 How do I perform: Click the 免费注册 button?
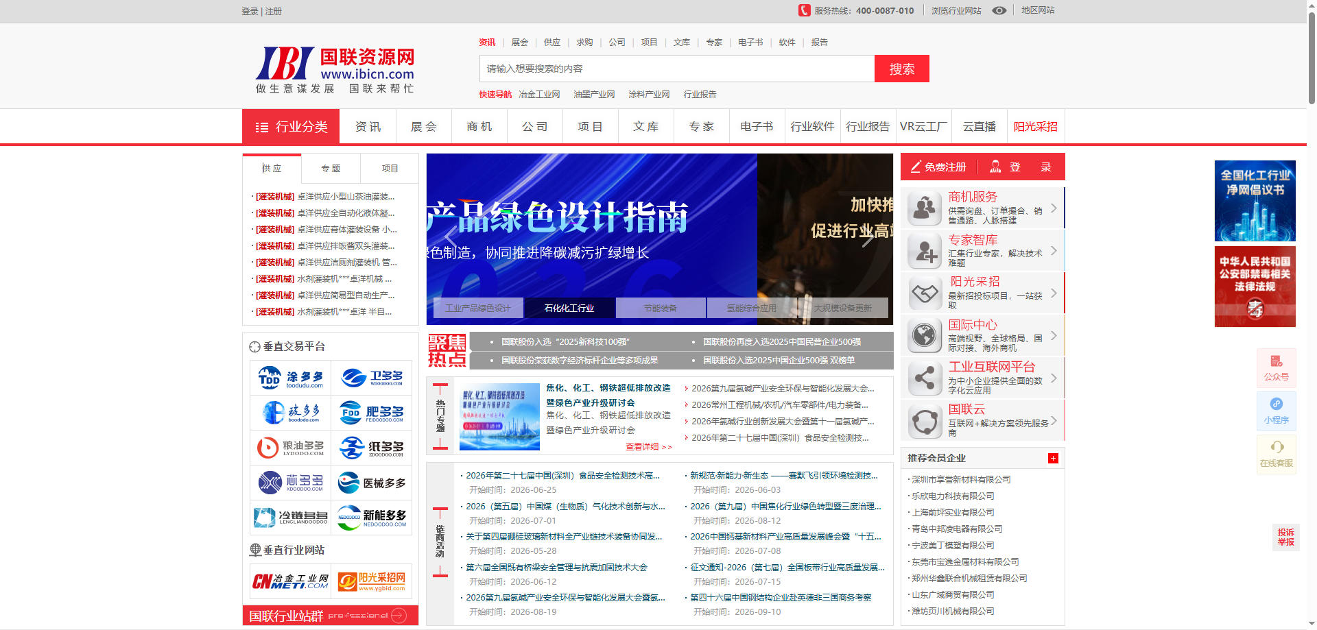click(x=938, y=167)
